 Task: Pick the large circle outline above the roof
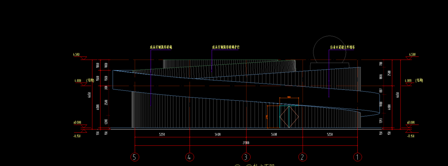pos(329,49)
